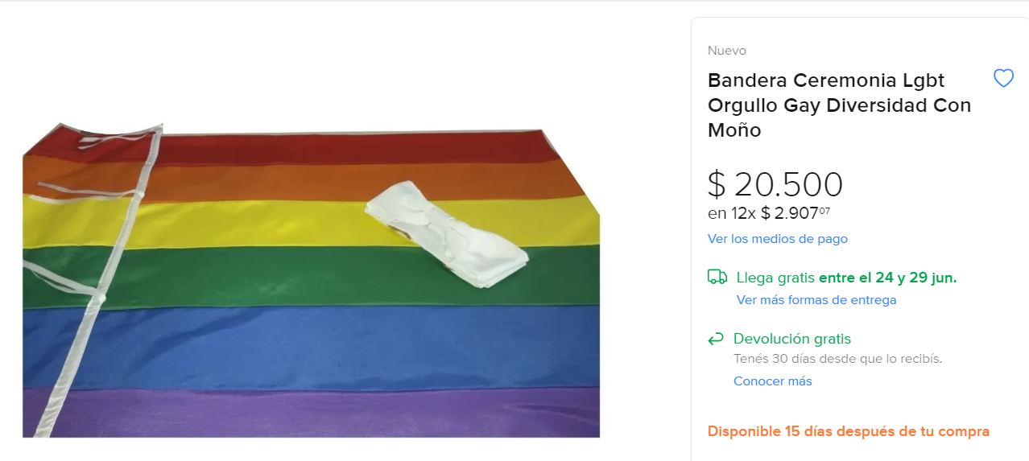Screen dimensions: 1029x461
Task: Click the free return arrow icon
Action: [x=716, y=340]
